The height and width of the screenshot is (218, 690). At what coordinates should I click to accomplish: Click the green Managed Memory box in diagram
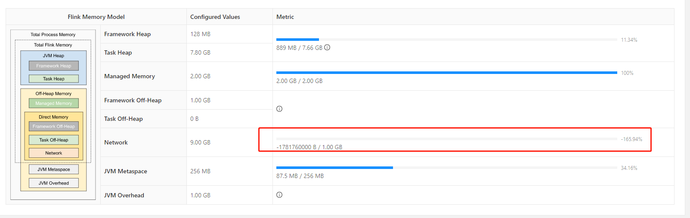(x=54, y=103)
